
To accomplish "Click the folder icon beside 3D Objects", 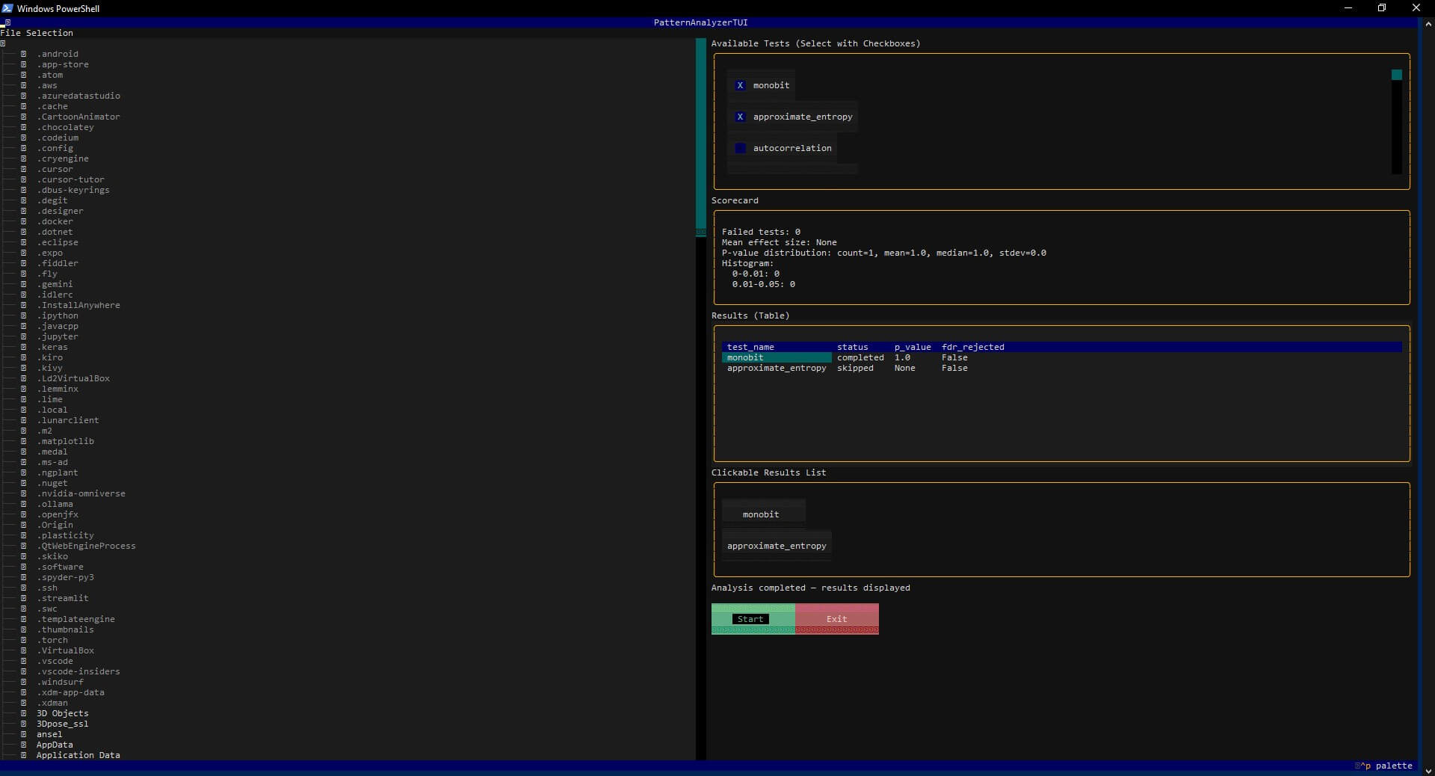I will [x=24, y=713].
